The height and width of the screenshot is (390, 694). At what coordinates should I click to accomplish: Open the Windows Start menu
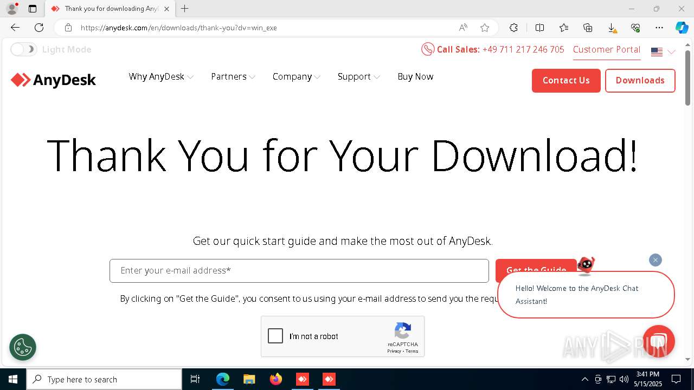13,379
